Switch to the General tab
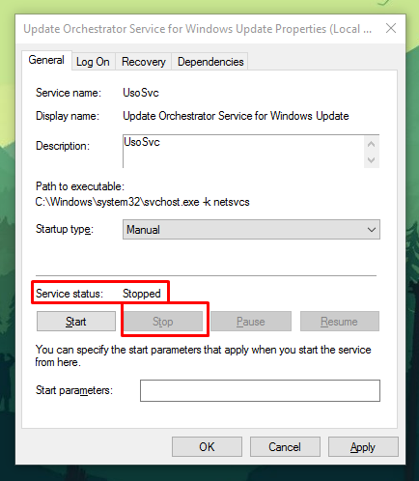 (x=46, y=60)
